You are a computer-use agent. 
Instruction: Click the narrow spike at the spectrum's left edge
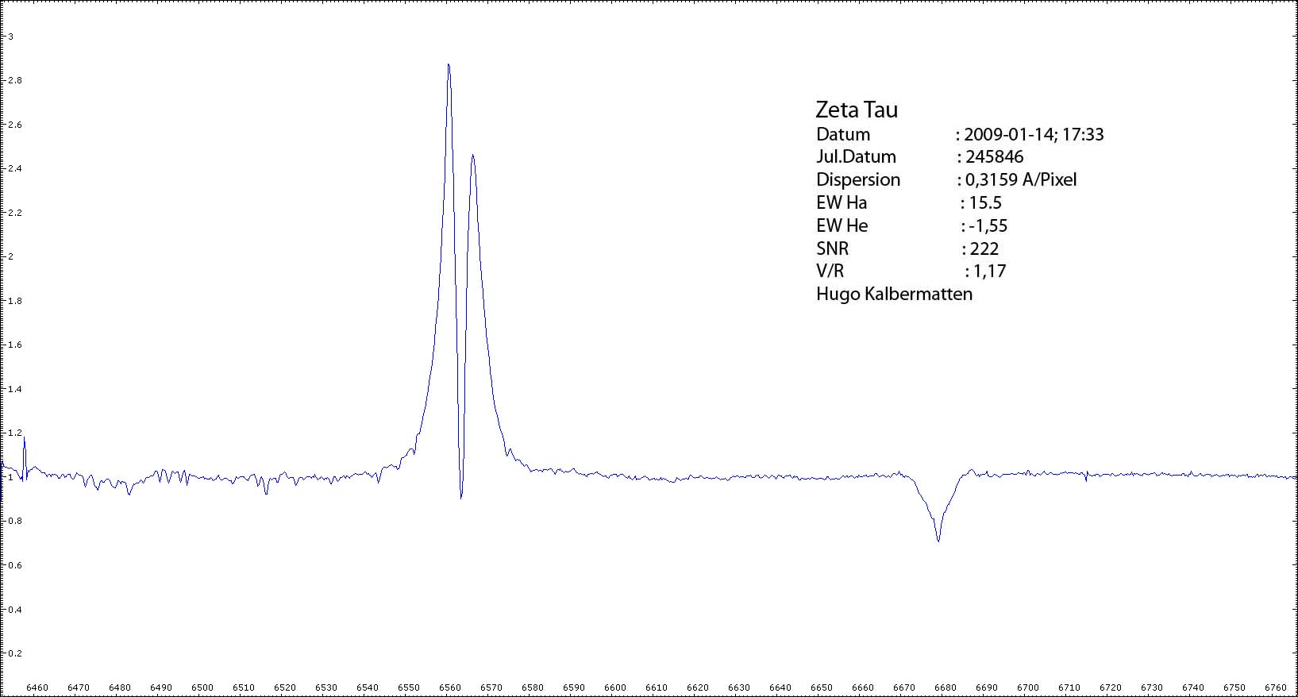(24, 439)
